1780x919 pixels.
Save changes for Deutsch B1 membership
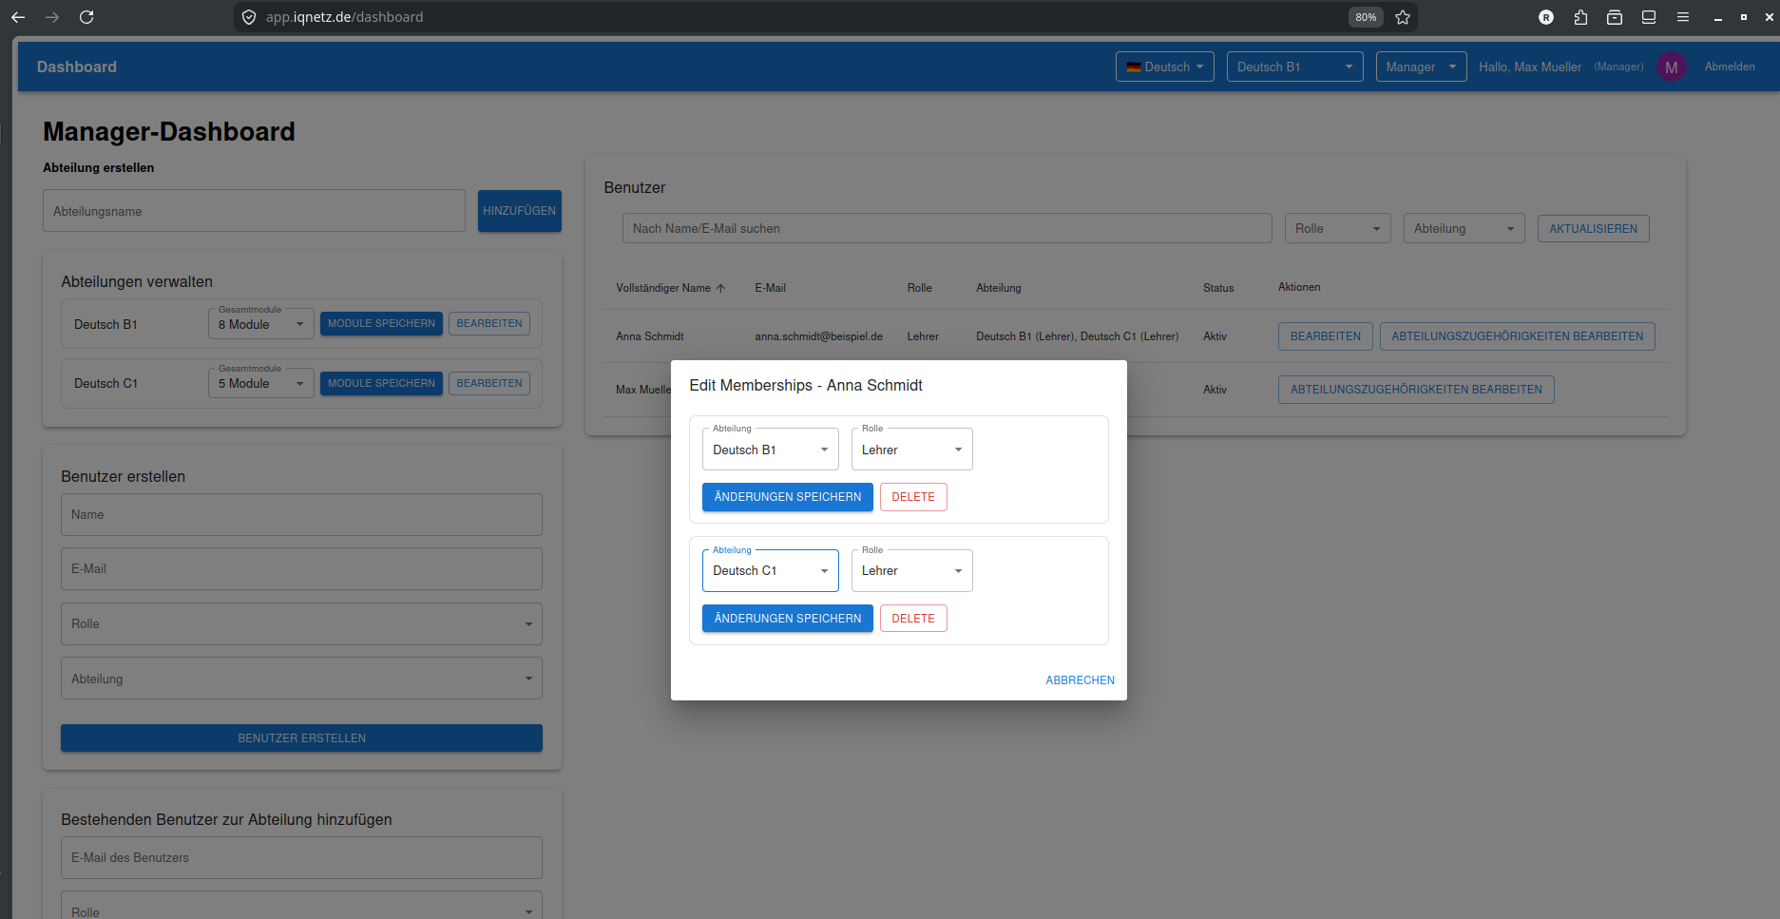point(787,497)
